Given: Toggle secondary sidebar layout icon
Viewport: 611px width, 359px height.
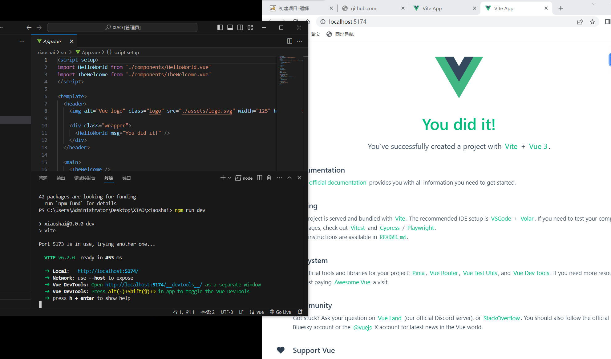Looking at the screenshot, I should coord(240,27).
